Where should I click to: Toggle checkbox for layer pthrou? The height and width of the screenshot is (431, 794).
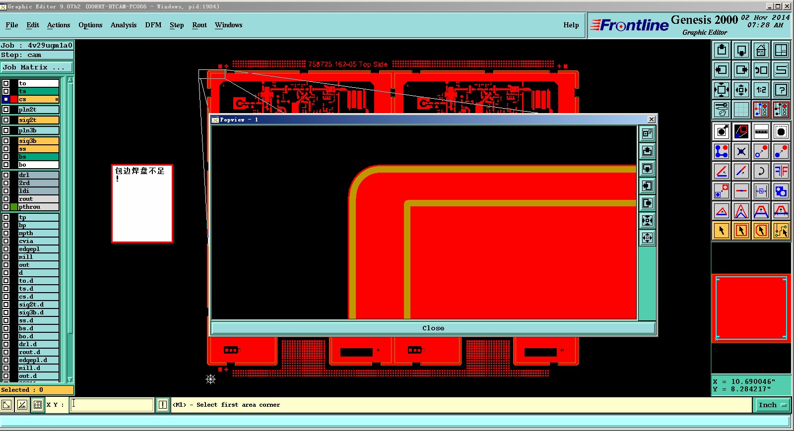(6, 207)
